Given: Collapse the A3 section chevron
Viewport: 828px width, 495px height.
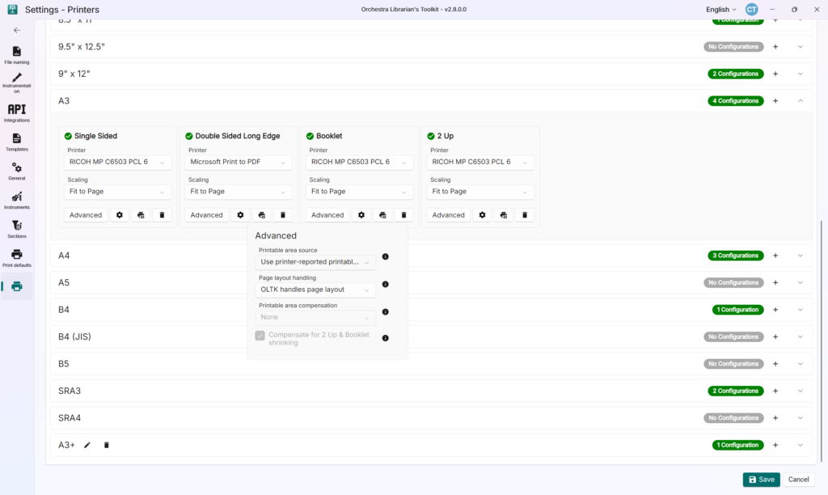Looking at the screenshot, I should point(801,101).
